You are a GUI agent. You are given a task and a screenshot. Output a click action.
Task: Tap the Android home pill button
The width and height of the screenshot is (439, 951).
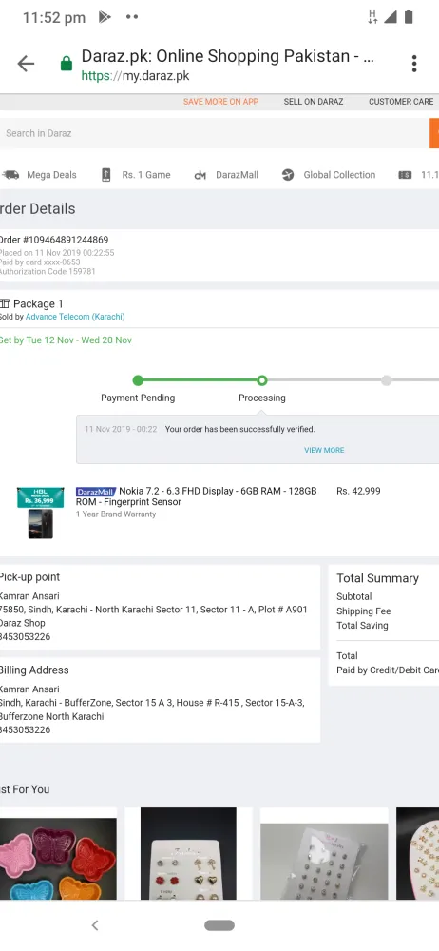click(219, 925)
